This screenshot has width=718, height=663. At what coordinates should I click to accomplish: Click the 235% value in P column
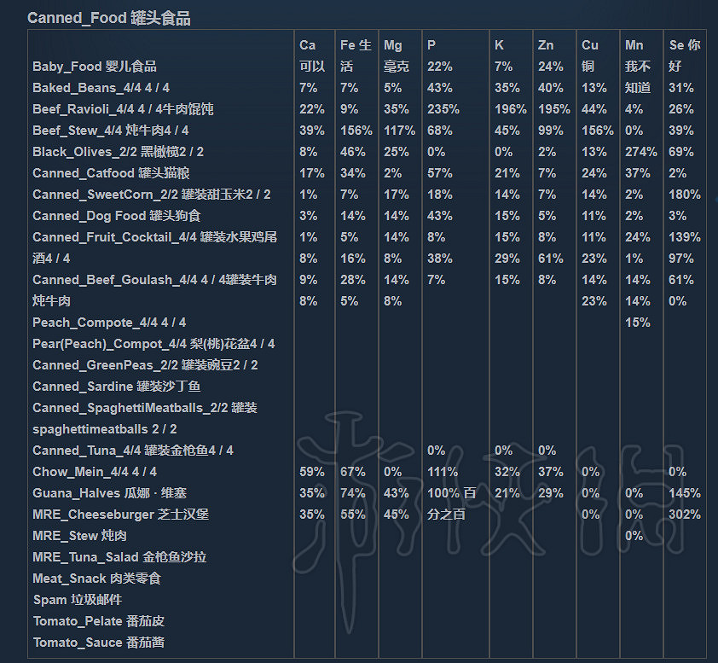tap(443, 109)
